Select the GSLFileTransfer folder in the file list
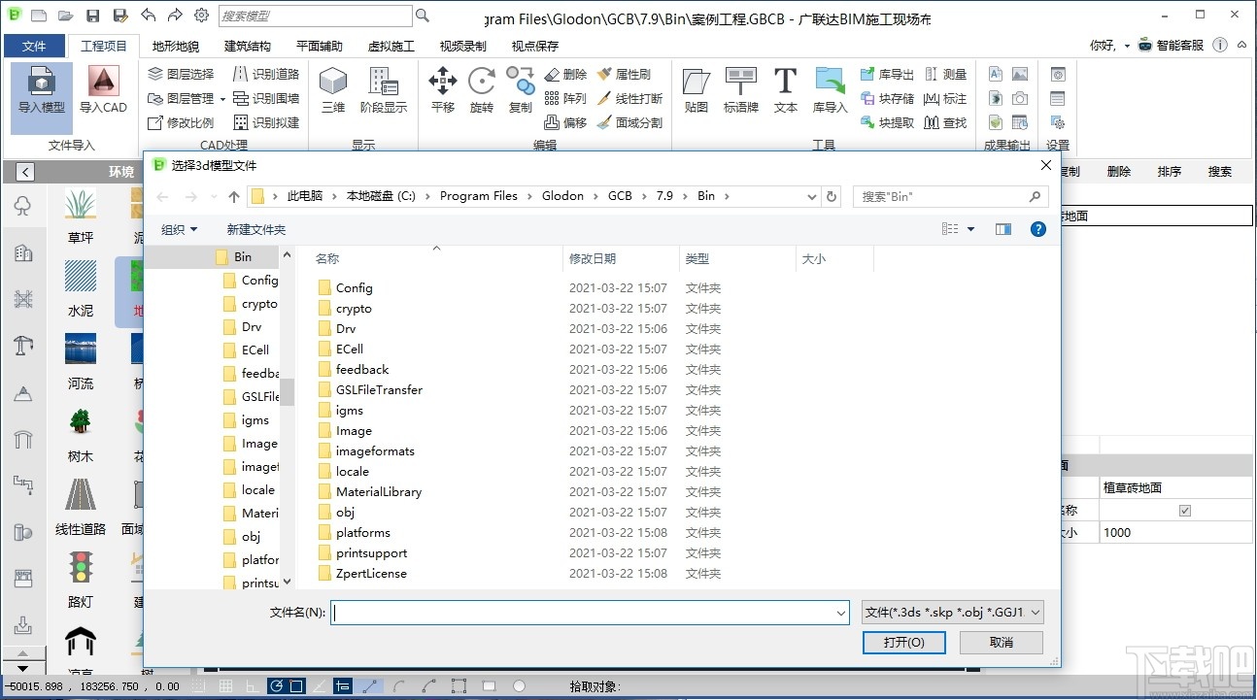This screenshot has height=700, width=1257. 379,390
